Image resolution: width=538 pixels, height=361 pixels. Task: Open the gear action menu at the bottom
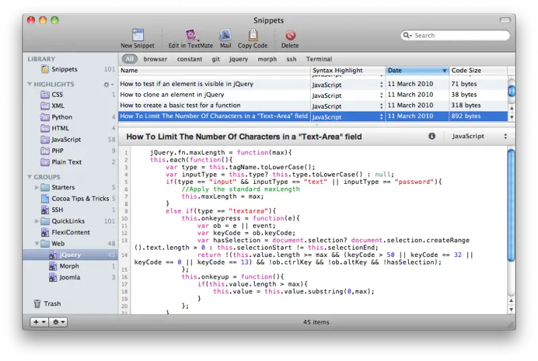[58, 322]
